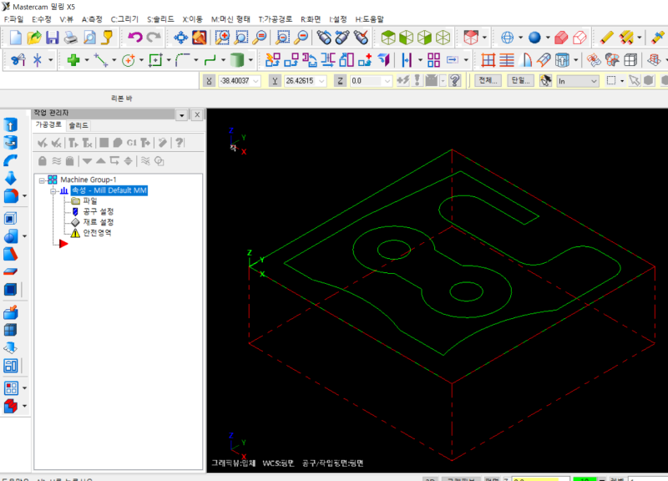This screenshot has width=668, height=481.
Task: Click the Save file icon
Action: [x=52, y=37]
